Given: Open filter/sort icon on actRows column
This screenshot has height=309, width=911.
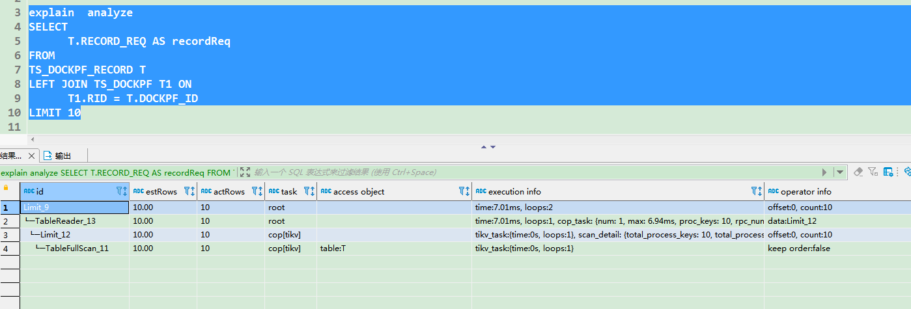Looking at the screenshot, I should click(257, 191).
